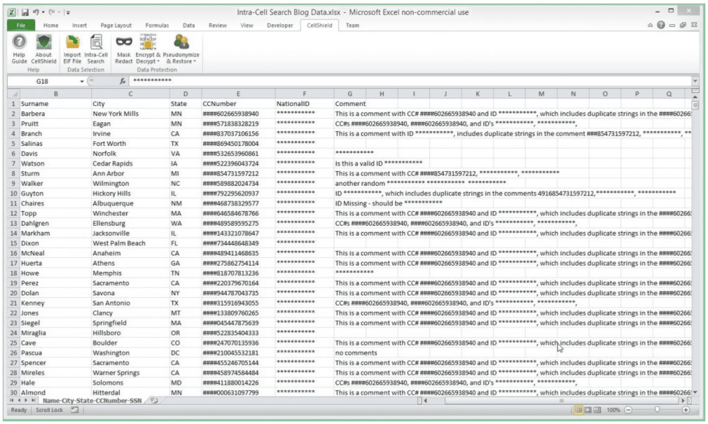Open the Formulas tab

157,25
